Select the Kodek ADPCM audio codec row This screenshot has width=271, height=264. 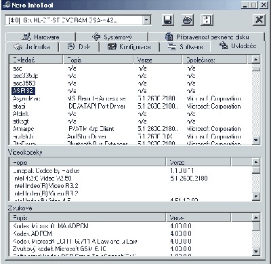[x=131, y=233]
